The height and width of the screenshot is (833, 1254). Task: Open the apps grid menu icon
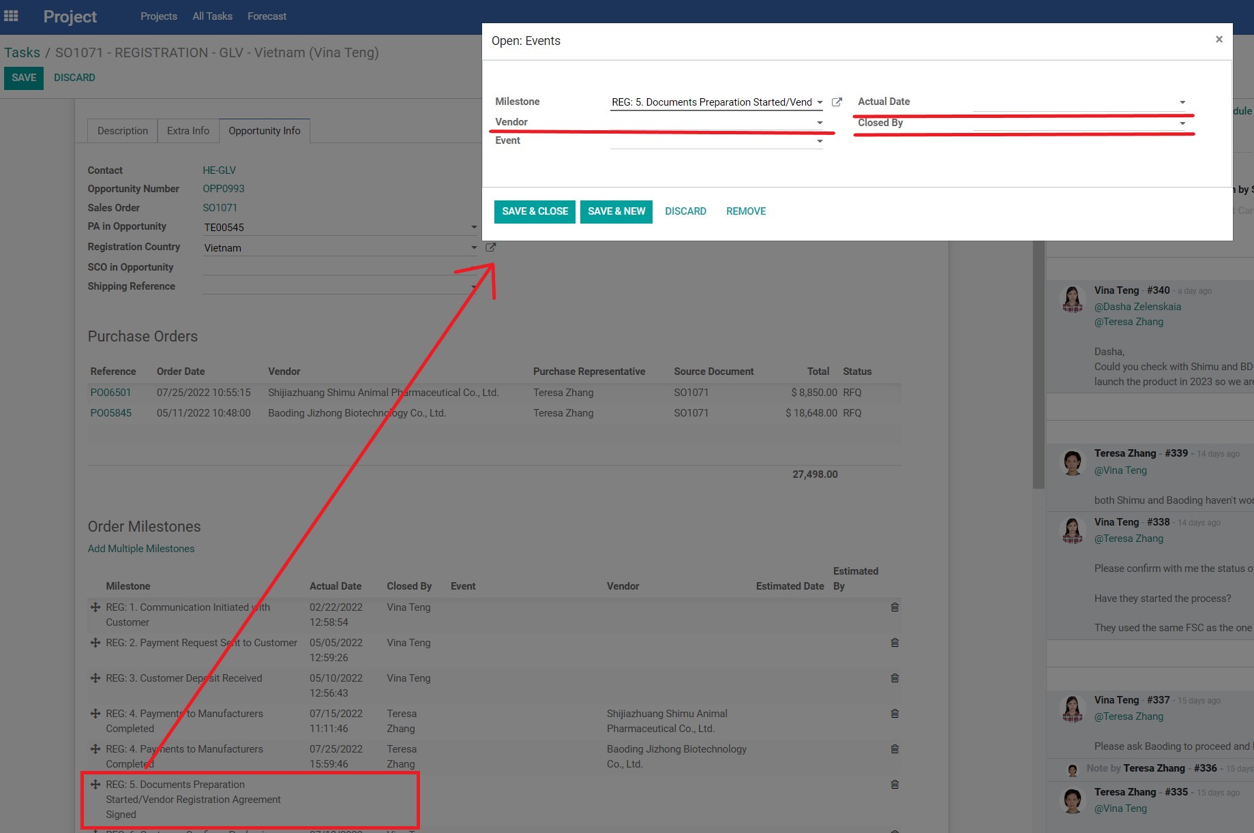11,16
